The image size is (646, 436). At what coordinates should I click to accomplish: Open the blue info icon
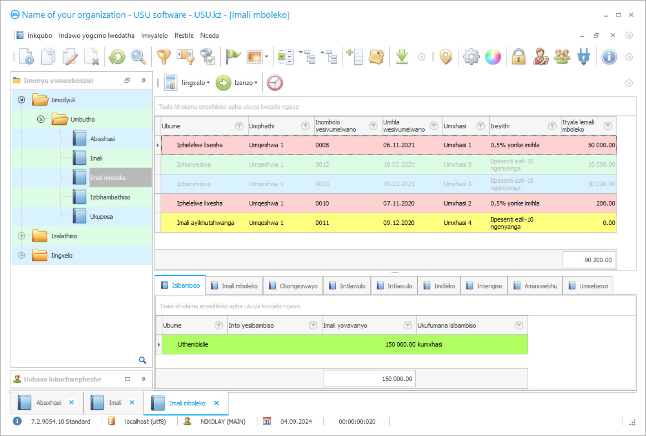pos(609,57)
